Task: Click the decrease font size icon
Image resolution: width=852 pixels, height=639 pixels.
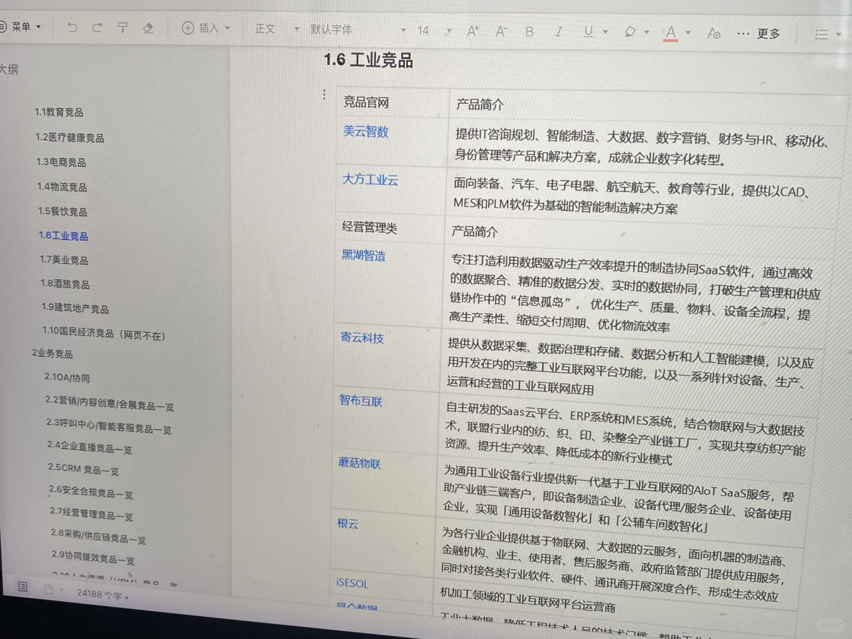Action: pos(500,32)
